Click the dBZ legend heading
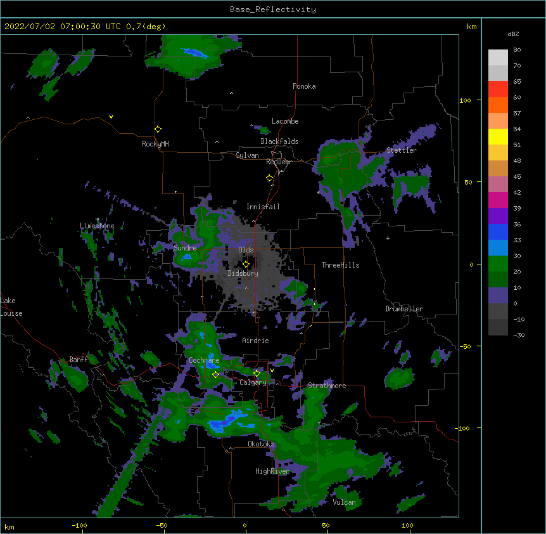The width and height of the screenshot is (546, 534). point(513,34)
